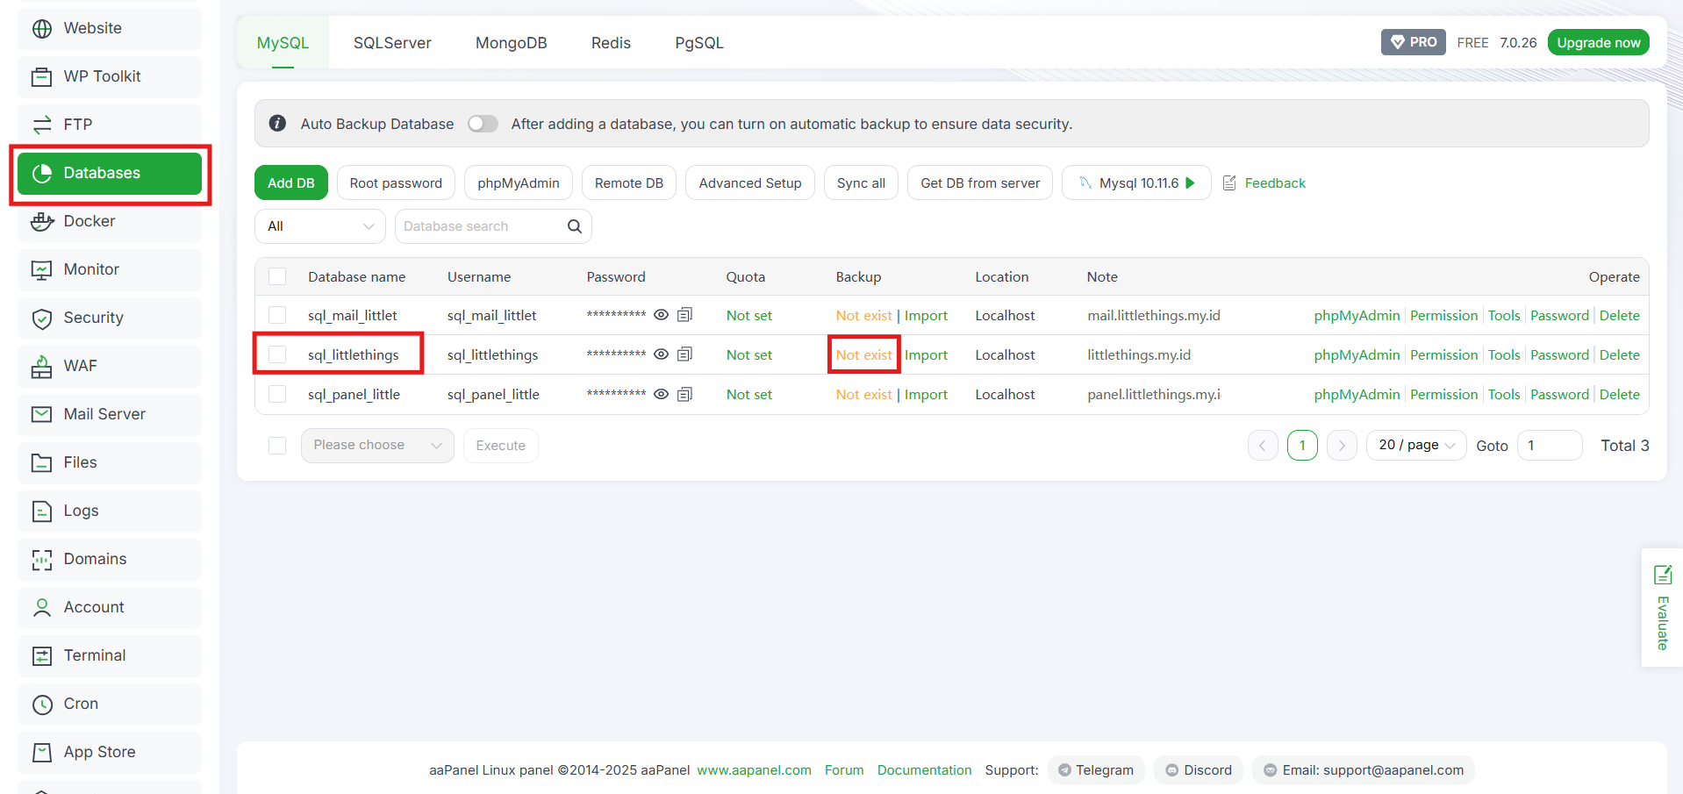The image size is (1683, 794).
Task: Click the Evaluate edit icon
Action: click(1663, 575)
